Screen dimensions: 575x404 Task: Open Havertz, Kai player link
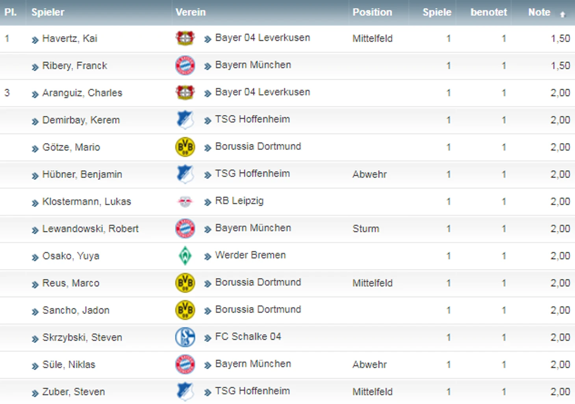coord(70,39)
